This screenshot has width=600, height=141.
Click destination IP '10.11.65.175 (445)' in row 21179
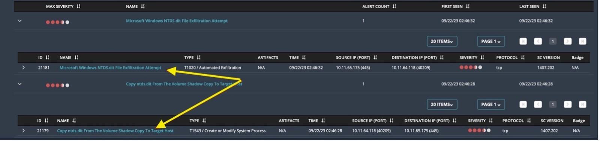[421, 131]
